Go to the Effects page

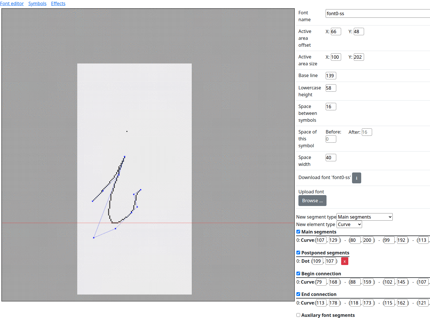click(58, 3)
